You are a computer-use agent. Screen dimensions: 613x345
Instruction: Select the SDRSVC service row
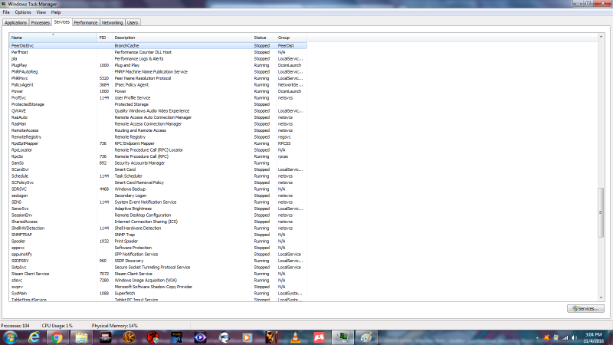click(158, 189)
